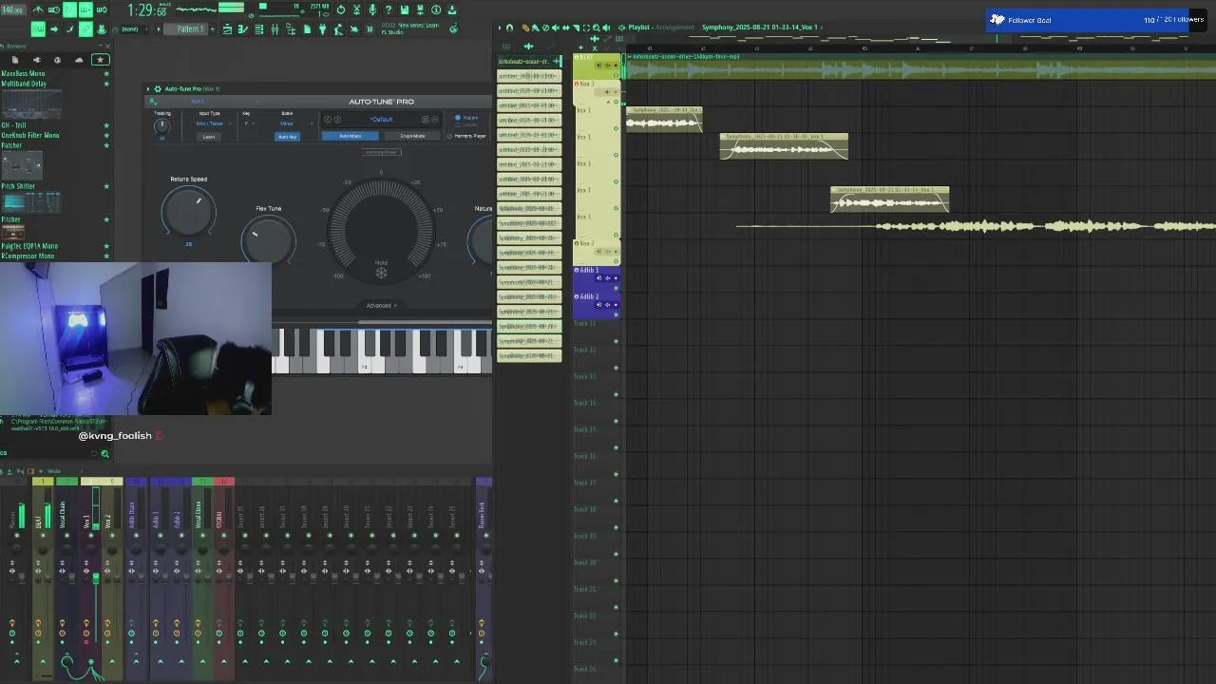1216x684 pixels.
Task: Click the Auto-Tune Pro gear settings icon
Action: pyautogui.click(x=158, y=89)
